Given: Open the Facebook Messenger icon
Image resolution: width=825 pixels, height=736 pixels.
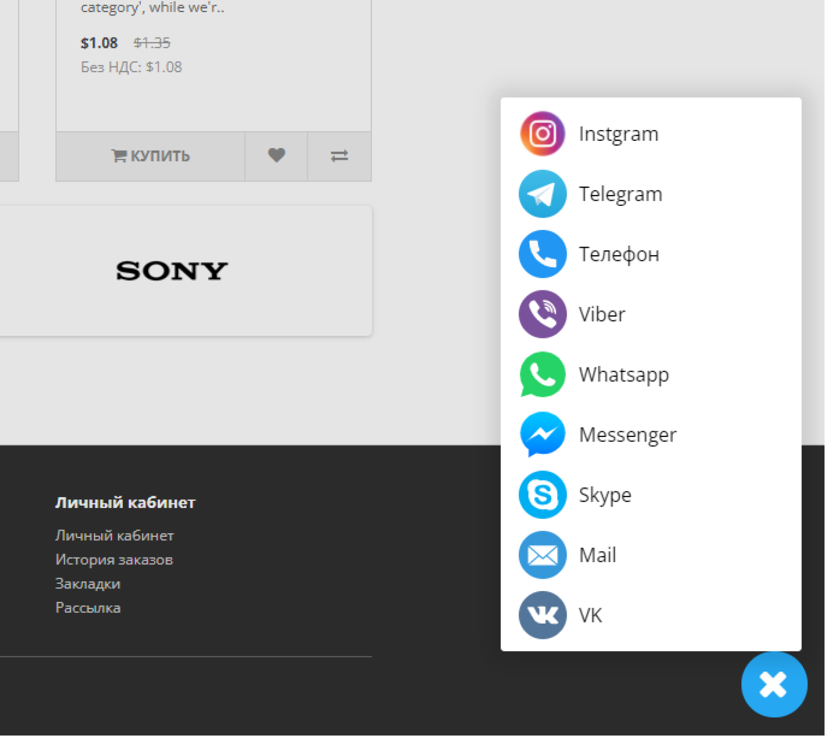Looking at the screenshot, I should (542, 435).
